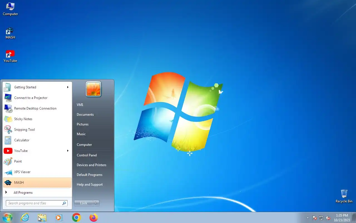Select the MASH desktop shortcut
356x223 pixels.
10,33
